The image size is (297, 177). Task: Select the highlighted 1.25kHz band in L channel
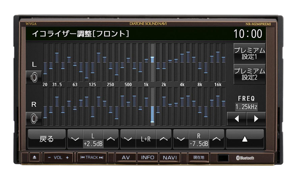coord(152,62)
